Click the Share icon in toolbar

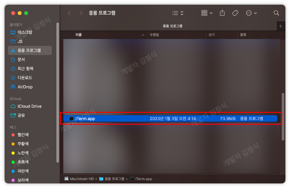[222, 13]
